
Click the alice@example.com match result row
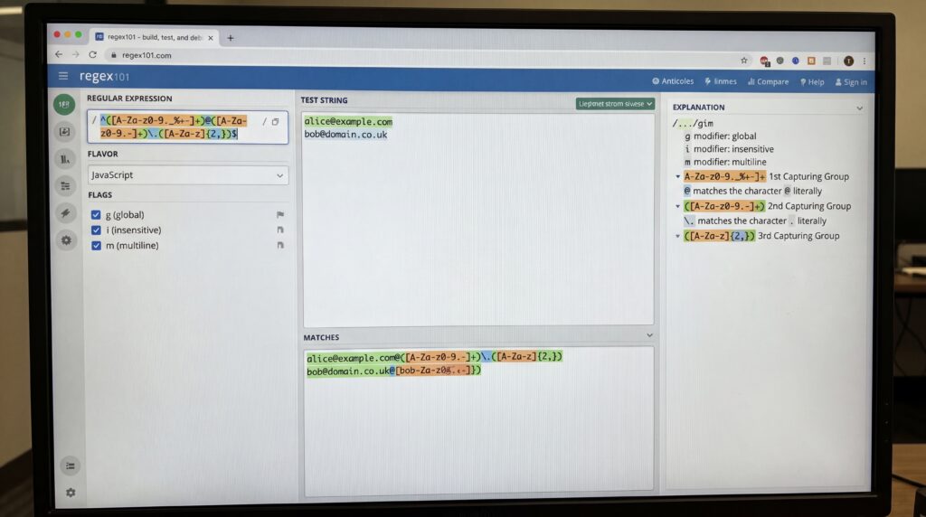point(434,358)
